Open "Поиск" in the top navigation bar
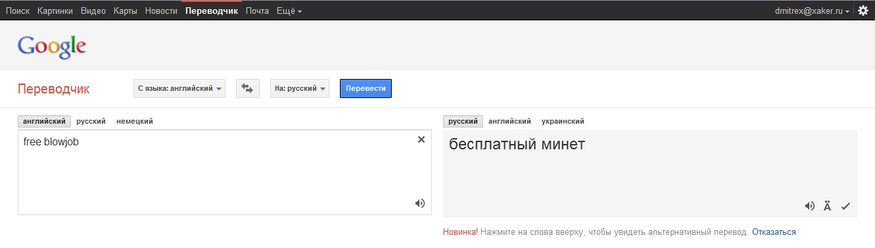Viewport: 875px width, 248px height. pyautogui.click(x=18, y=11)
